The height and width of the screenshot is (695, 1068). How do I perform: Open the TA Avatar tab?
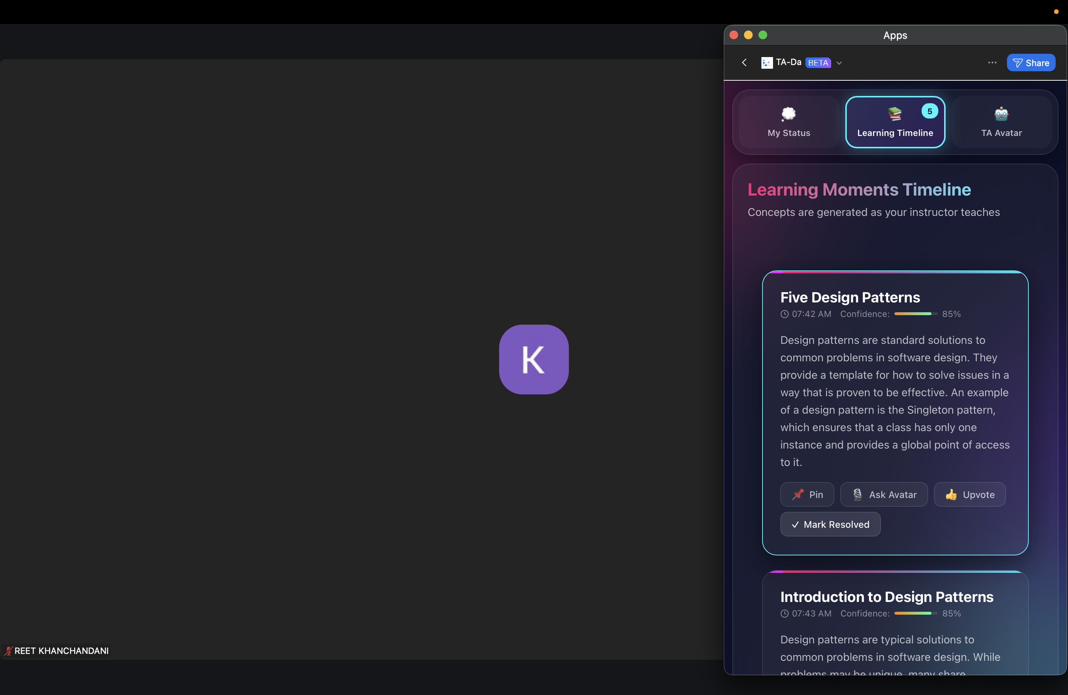1001,122
